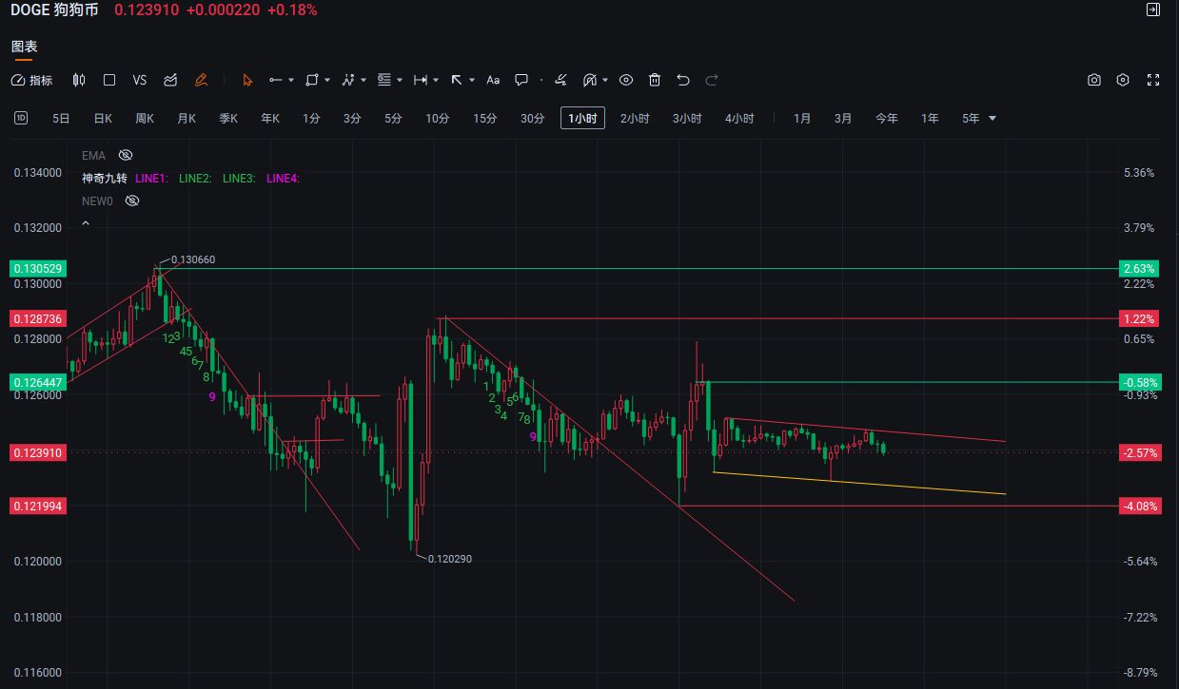This screenshot has height=689, width=1179.
Task: Switch to the 图表 tab
Action: 24,47
